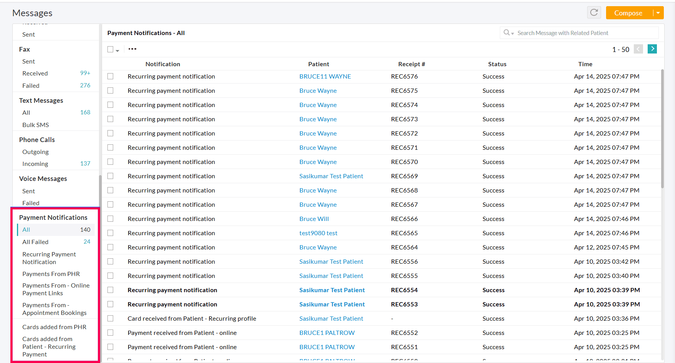Check the row for receipt REC6576
The image size is (675, 363).
tap(111, 76)
